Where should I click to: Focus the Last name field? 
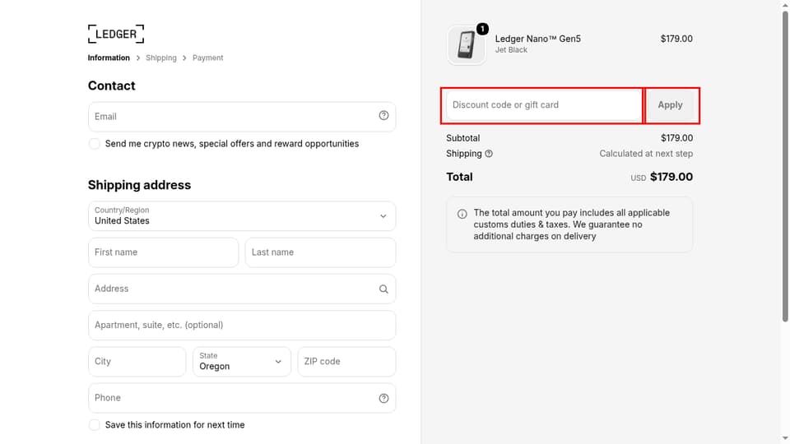coord(320,252)
